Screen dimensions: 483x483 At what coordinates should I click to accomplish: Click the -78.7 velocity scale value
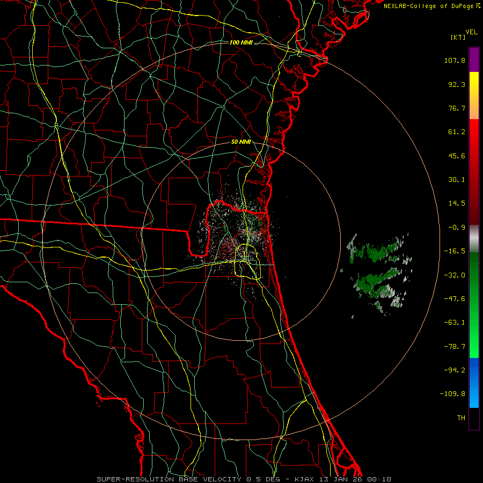click(455, 347)
